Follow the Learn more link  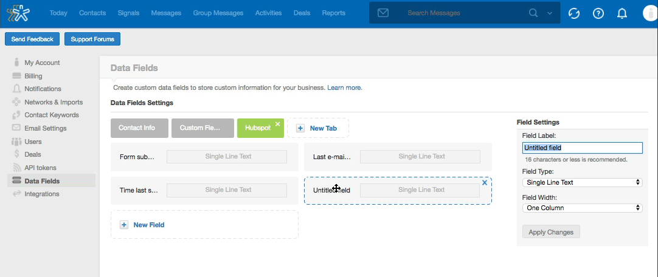click(x=344, y=88)
